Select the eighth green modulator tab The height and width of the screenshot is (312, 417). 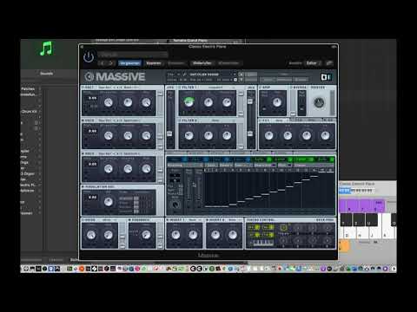325,159
